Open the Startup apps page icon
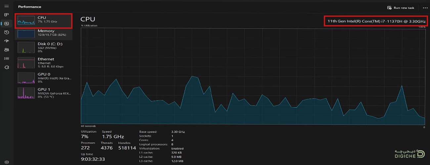 tap(6, 41)
